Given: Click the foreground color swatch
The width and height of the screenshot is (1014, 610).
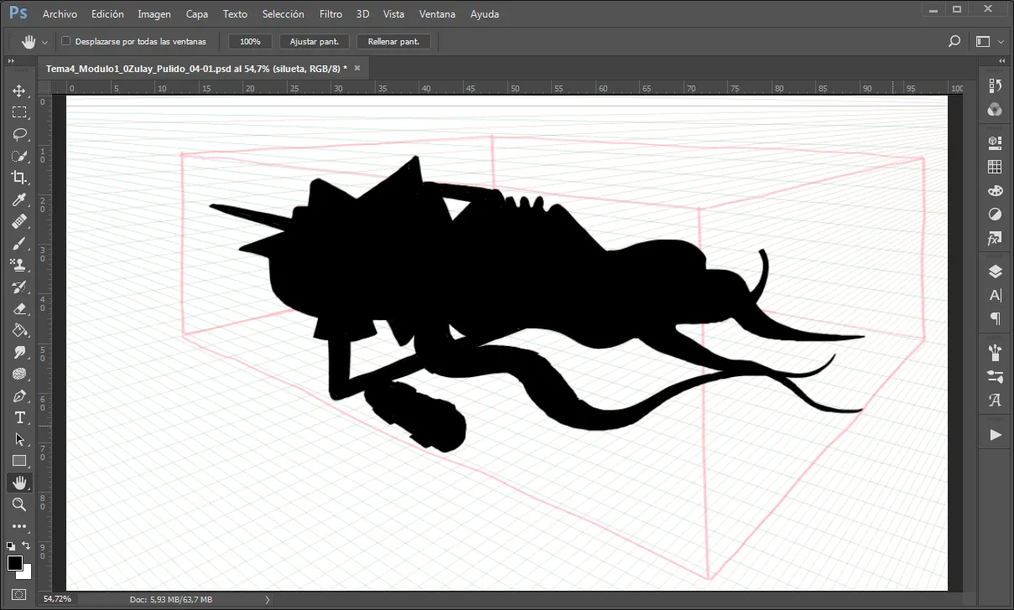Looking at the screenshot, I should pyautogui.click(x=14, y=562).
